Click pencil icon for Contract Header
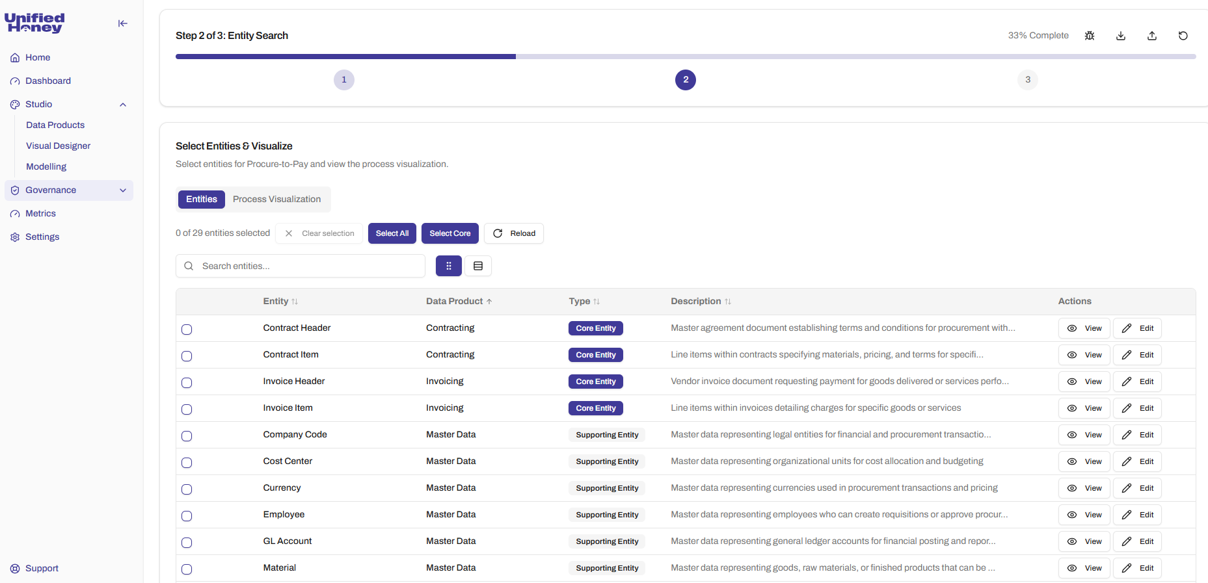Viewport: 1208px width, 583px height. click(1127, 328)
